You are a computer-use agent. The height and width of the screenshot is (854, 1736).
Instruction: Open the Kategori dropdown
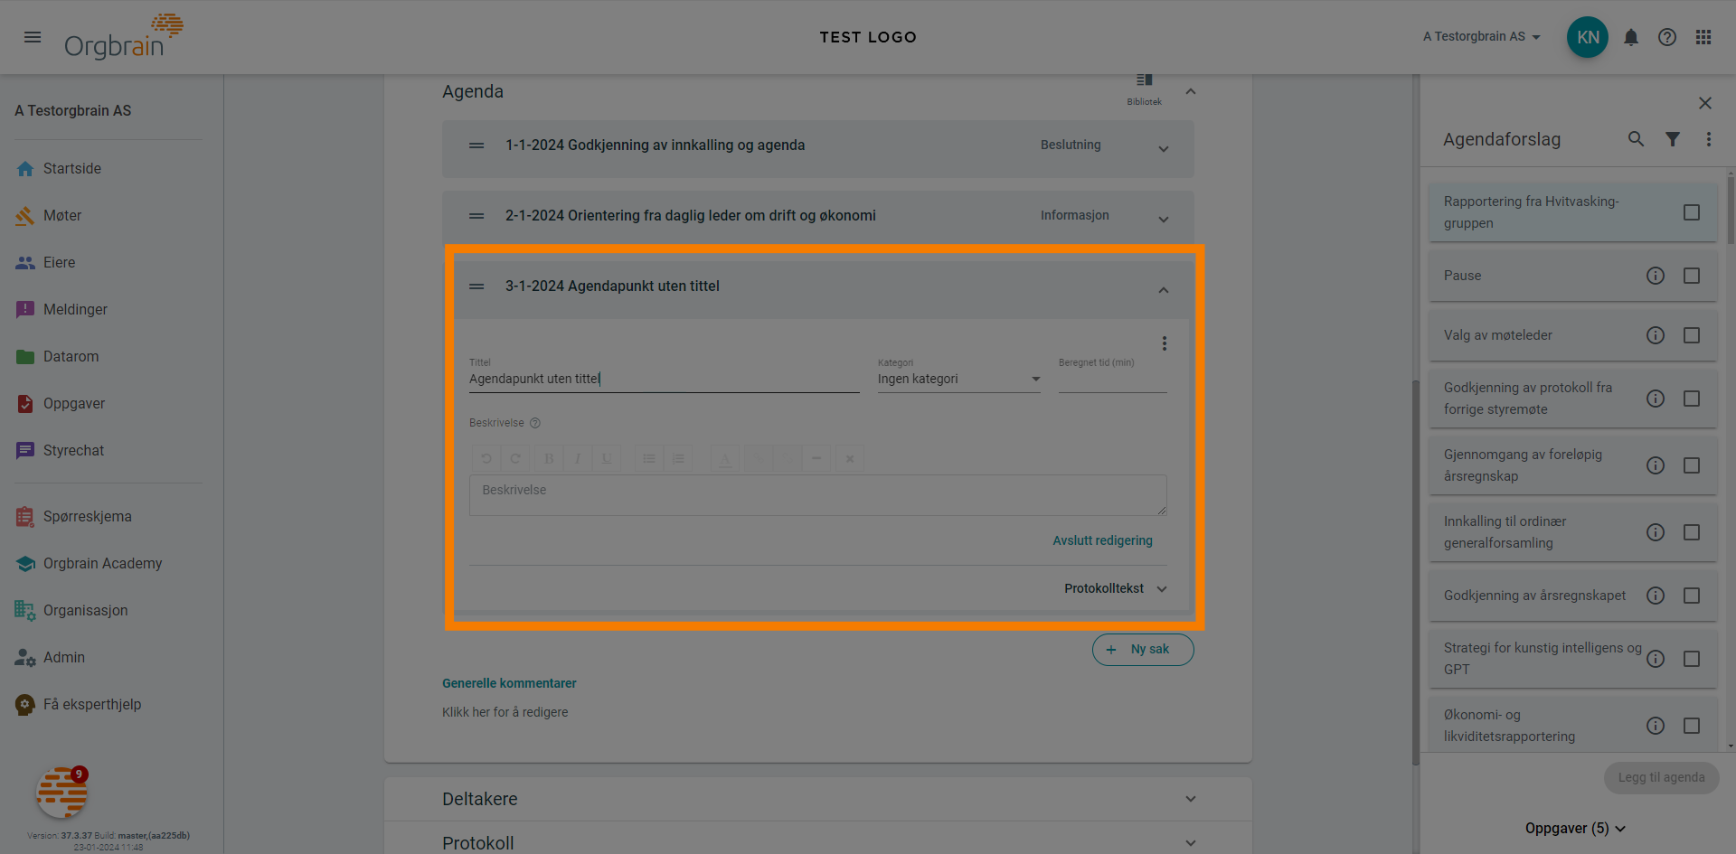[x=958, y=379]
